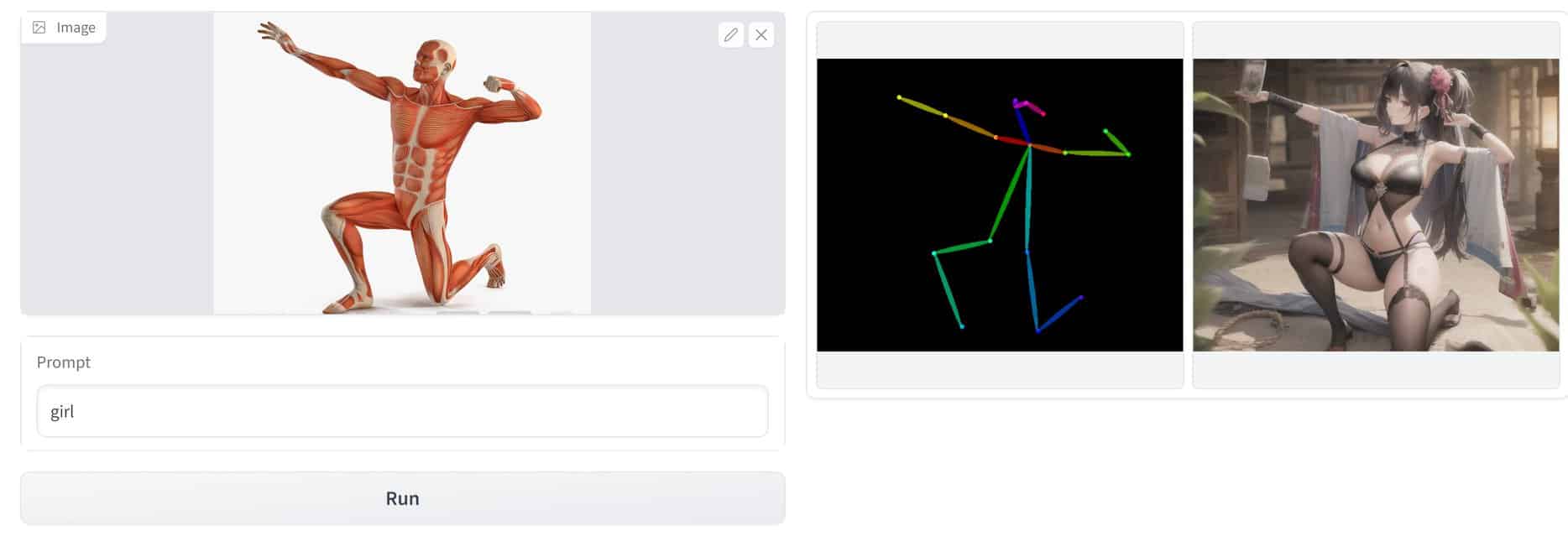This screenshot has height=536, width=1568.
Task: Click the pencil edit icon on the image
Action: coord(731,34)
